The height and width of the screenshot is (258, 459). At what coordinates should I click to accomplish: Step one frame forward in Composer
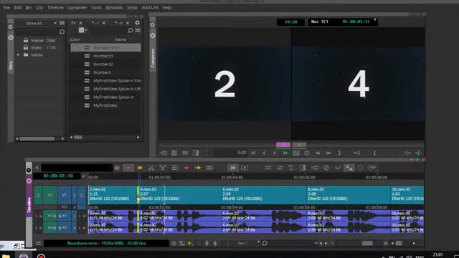click(x=274, y=153)
